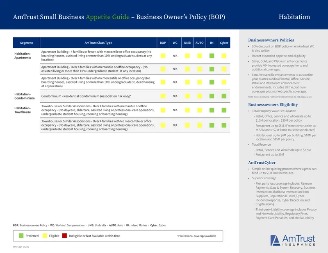Select the Cyber column header
Screen dimensions: 328x253
click(224, 43)
